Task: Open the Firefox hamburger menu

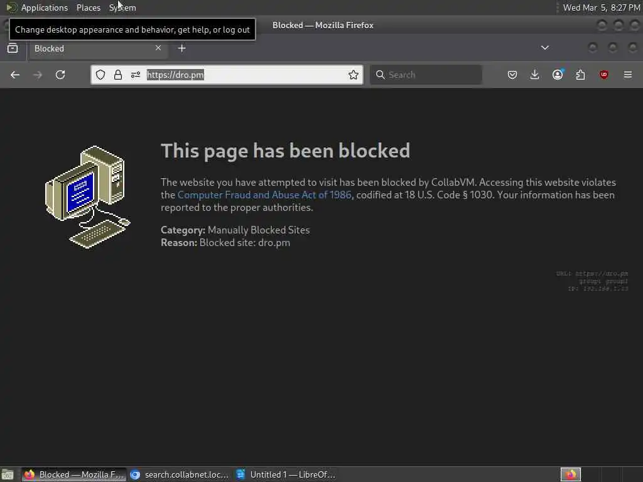Action: (x=628, y=75)
